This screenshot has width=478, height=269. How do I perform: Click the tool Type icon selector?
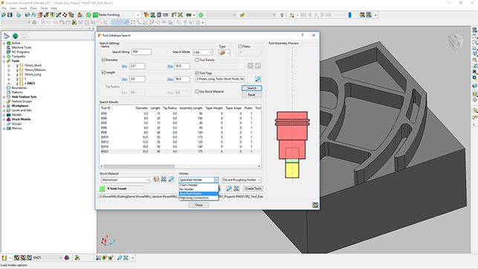(x=224, y=53)
